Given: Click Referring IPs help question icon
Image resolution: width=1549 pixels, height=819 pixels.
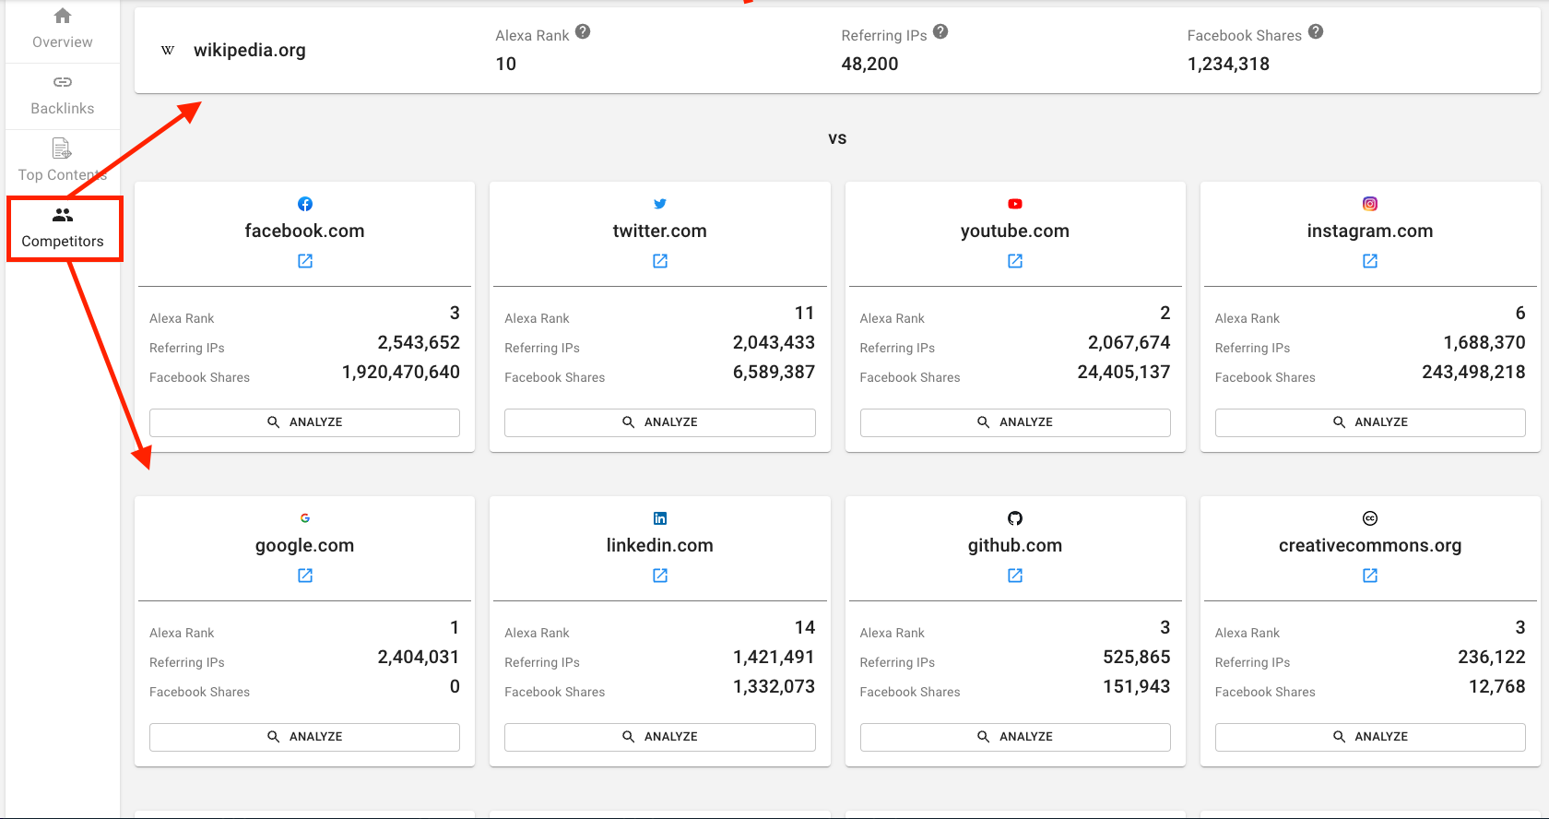Looking at the screenshot, I should click(940, 32).
